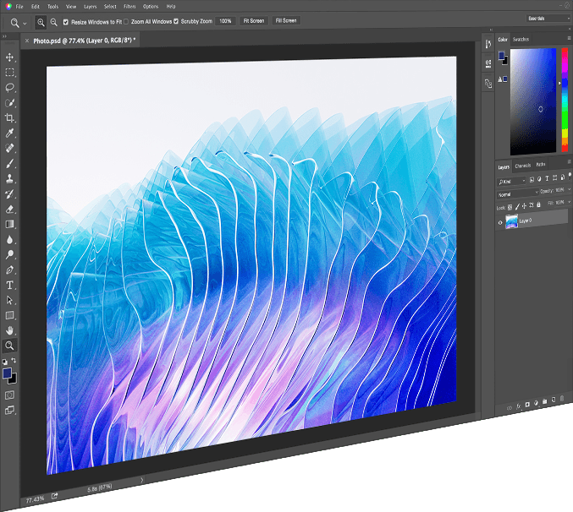The width and height of the screenshot is (573, 512).
Task: Pick the Crop tool
Action: click(x=9, y=117)
